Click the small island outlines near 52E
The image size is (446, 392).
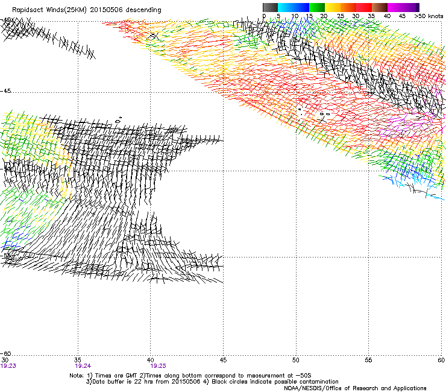325,114
